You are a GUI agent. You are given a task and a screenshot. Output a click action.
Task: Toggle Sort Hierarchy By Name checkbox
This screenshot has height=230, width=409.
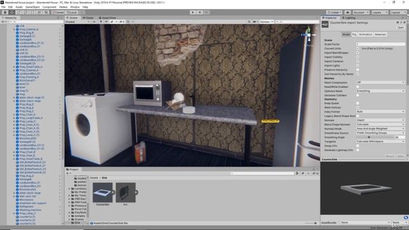pyautogui.click(x=358, y=74)
